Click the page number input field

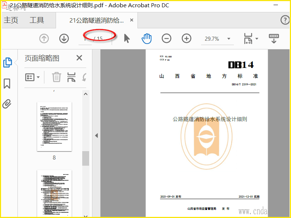point(85,39)
